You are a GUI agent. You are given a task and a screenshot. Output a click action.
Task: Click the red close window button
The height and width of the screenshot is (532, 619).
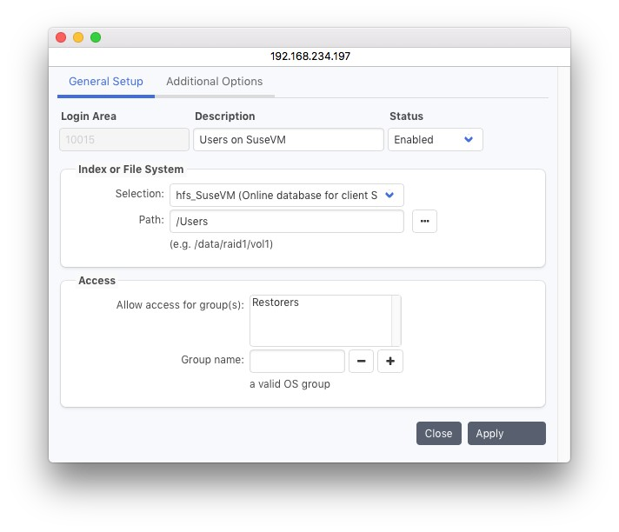[x=61, y=37]
